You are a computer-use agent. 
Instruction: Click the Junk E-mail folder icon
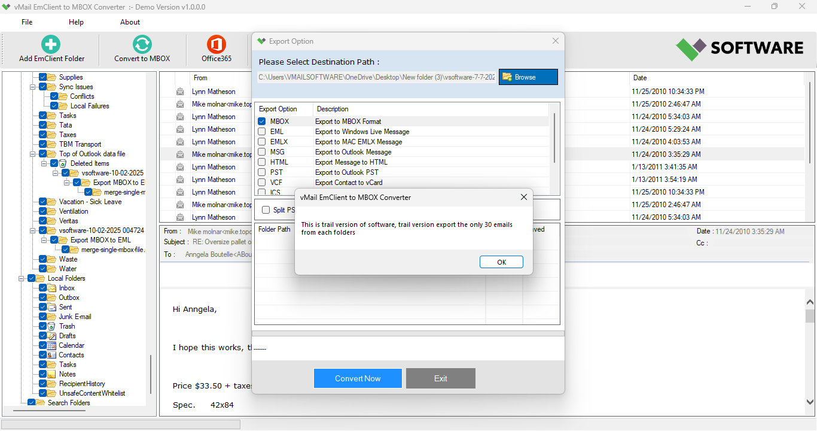(52, 317)
